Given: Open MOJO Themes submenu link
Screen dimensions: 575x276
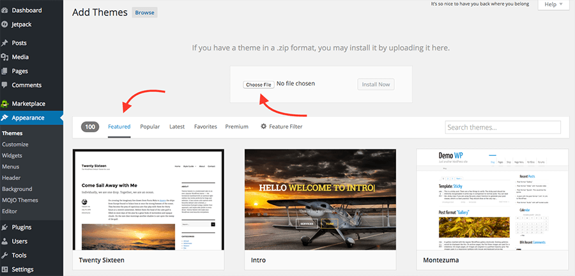Looking at the screenshot, I should (x=20, y=200).
